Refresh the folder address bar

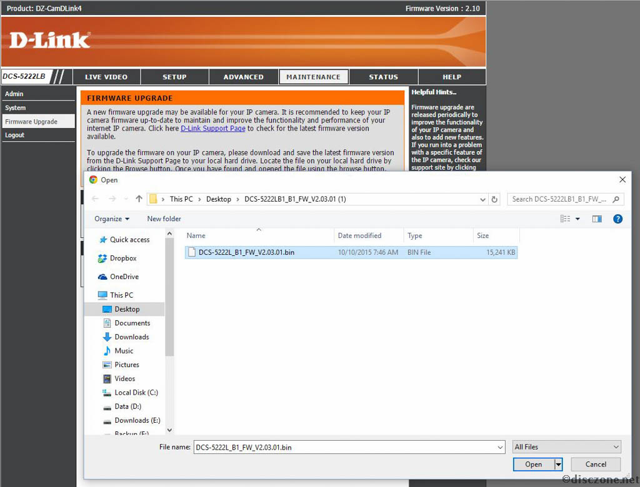point(494,199)
